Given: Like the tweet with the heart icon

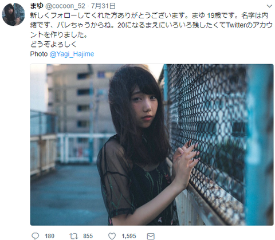Looking at the screenshot, I should click(112, 236).
